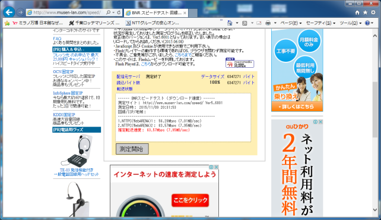This screenshot has width=381, height=220.
Task: Open the InfoSphere固定IP link
Action: click(68, 93)
